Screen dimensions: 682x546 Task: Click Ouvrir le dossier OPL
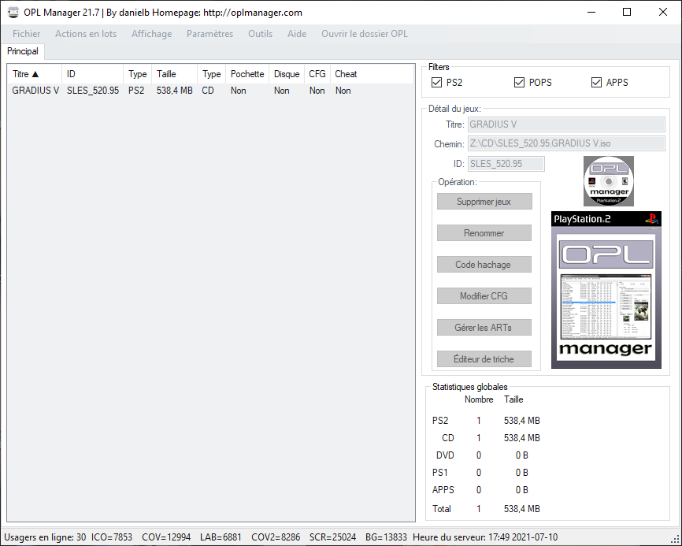click(365, 34)
